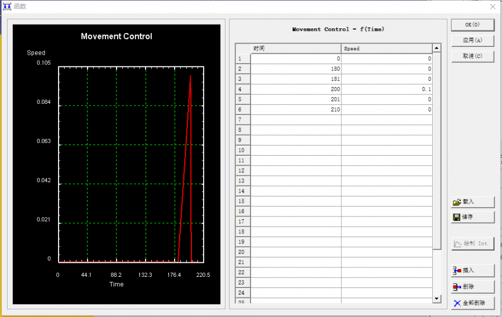The image size is (502, 317).
Task: Click the scroll down arrow of the table
Action: (x=436, y=299)
